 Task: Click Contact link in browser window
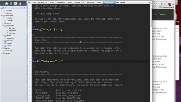(162, 14)
